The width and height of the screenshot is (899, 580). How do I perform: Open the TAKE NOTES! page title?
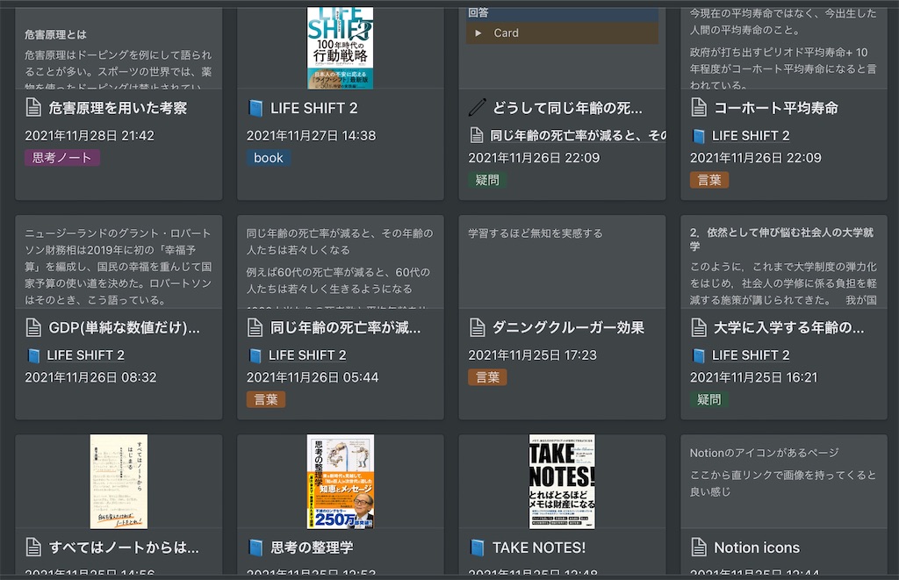[539, 548]
